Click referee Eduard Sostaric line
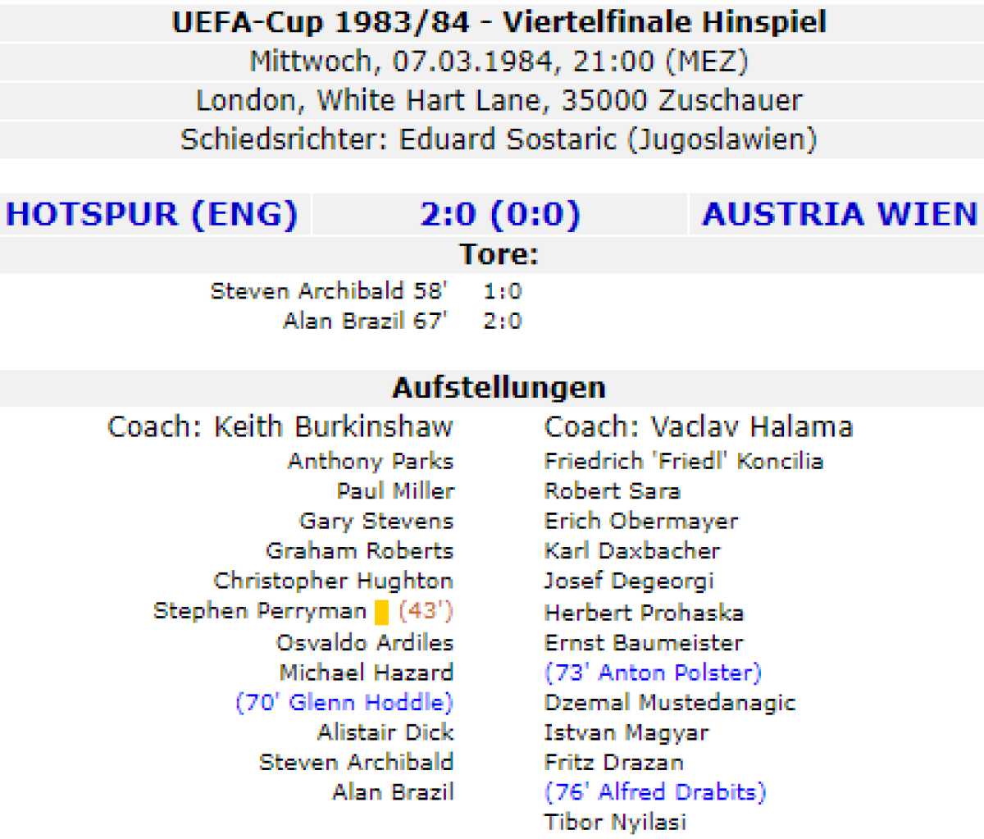This screenshot has height=839, width=984. [499, 139]
